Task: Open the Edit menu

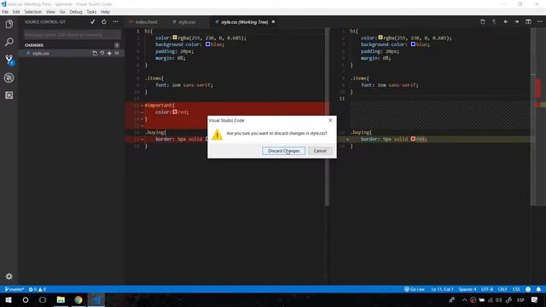Action: 16,12
